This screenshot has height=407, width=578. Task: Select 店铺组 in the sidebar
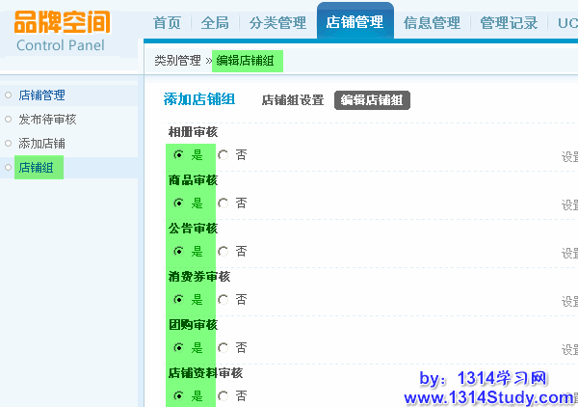(x=36, y=168)
